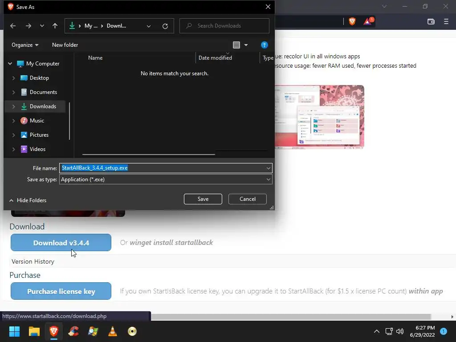Open VLC media player from taskbar

113,331
